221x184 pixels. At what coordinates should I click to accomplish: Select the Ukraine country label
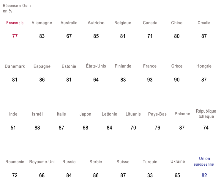(177, 161)
